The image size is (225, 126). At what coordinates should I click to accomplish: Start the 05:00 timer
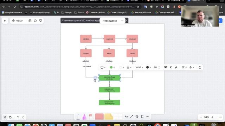point(18,21)
